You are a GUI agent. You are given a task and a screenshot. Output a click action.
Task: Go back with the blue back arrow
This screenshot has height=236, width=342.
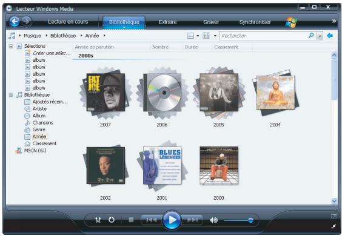(x=15, y=22)
